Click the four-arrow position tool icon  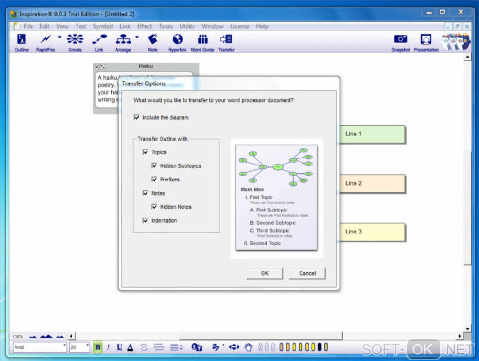coord(234,347)
